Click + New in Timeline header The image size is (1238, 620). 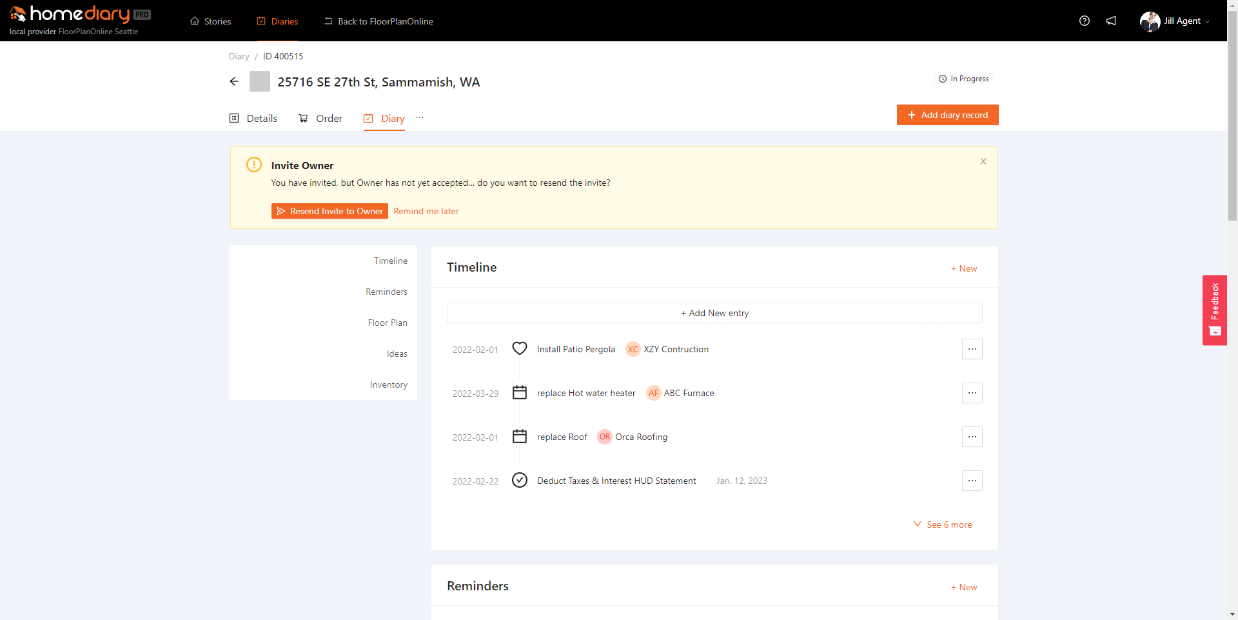[964, 268]
